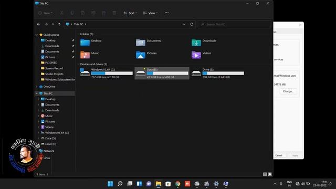Select the Documents folder icon in Folders
The width and height of the screenshot is (336, 189).
[141, 43]
